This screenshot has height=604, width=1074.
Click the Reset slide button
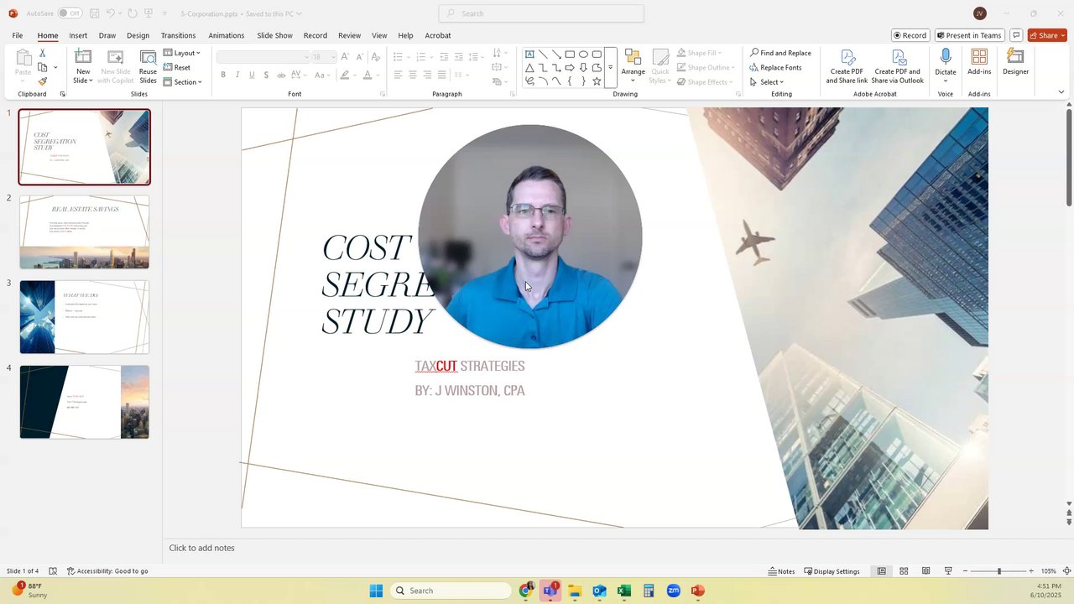coord(177,67)
